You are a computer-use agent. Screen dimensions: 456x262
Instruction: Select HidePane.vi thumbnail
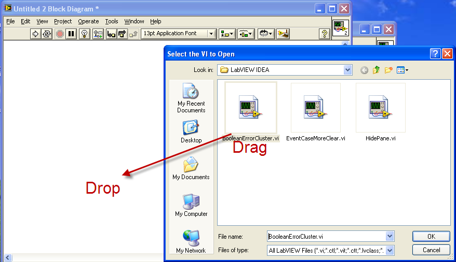click(381, 108)
